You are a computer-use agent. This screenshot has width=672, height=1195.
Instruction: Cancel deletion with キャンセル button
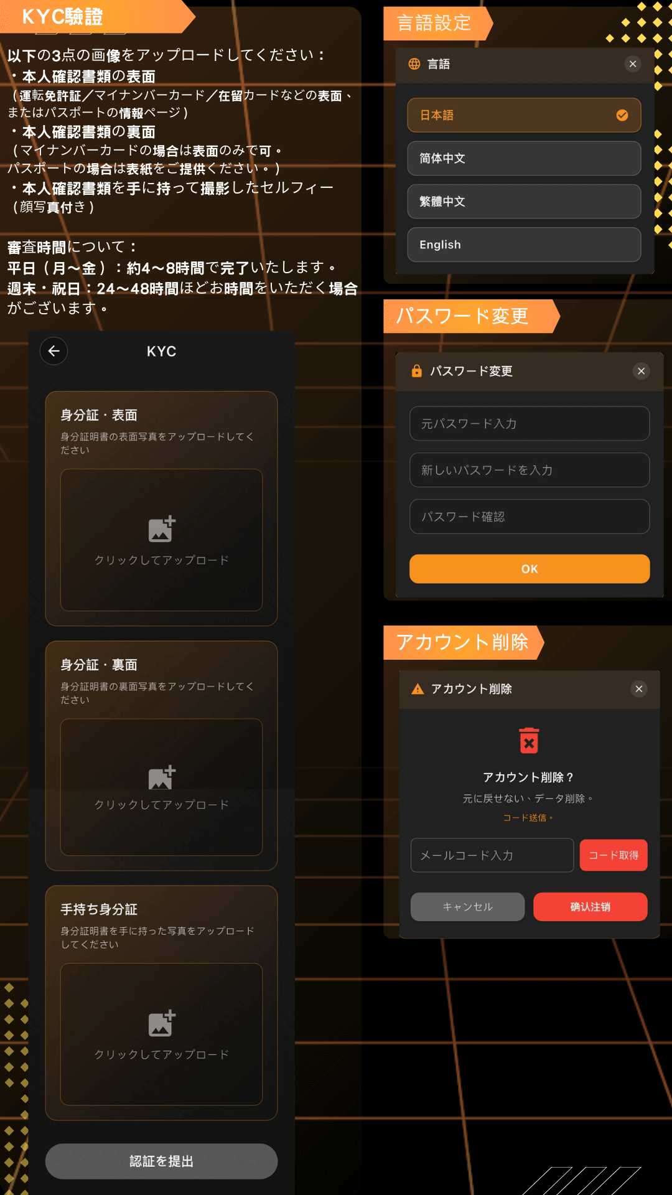[467, 907]
